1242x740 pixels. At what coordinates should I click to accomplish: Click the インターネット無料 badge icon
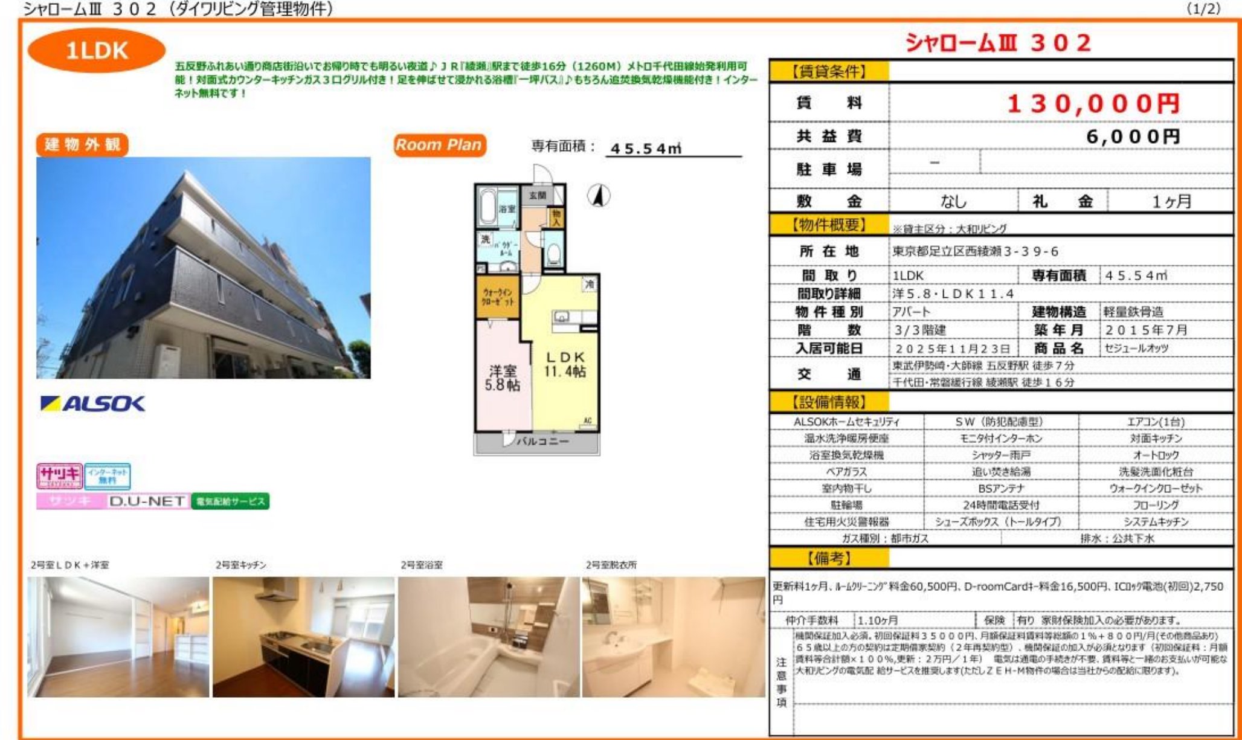[x=107, y=476]
